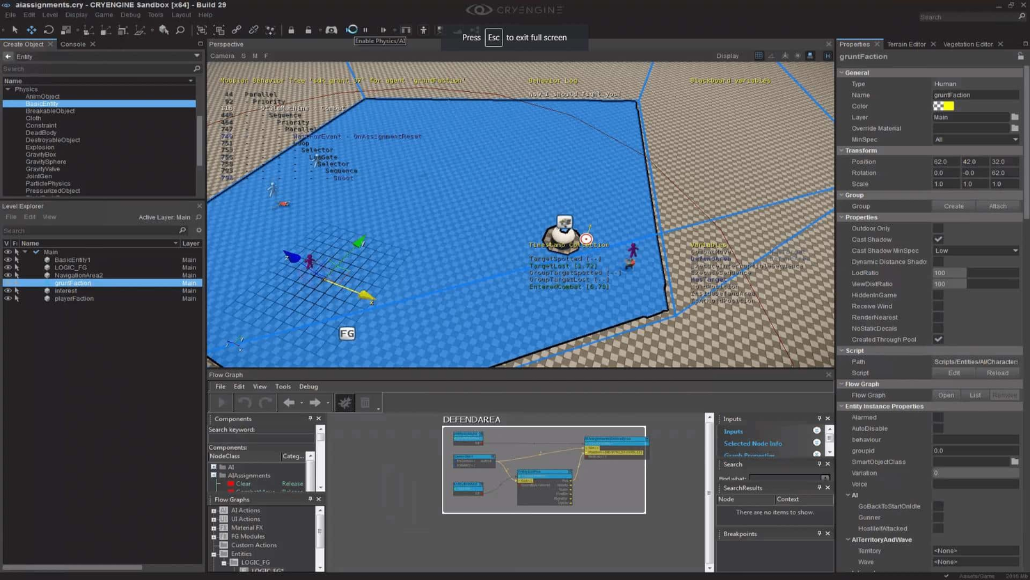This screenshot has height=580, width=1030.
Task: Pause the simulation using the toolbar pause icon
Action: click(365, 30)
